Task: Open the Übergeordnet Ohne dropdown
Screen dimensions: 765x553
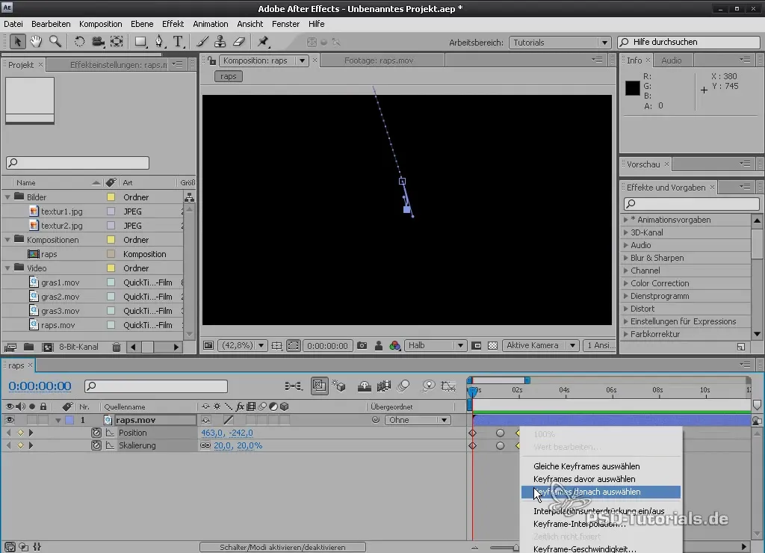Action: (x=417, y=420)
